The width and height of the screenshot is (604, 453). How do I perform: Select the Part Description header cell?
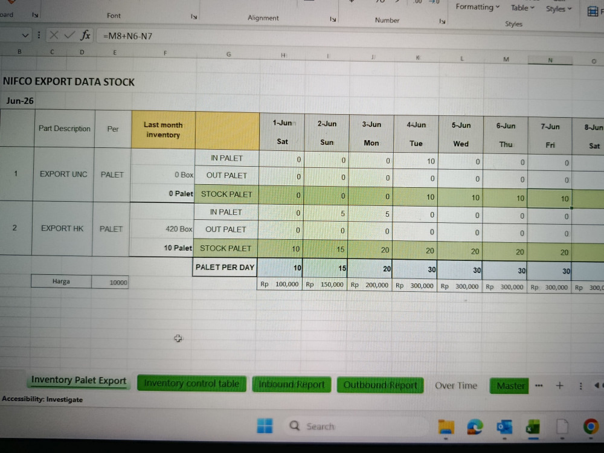coord(65,129)
